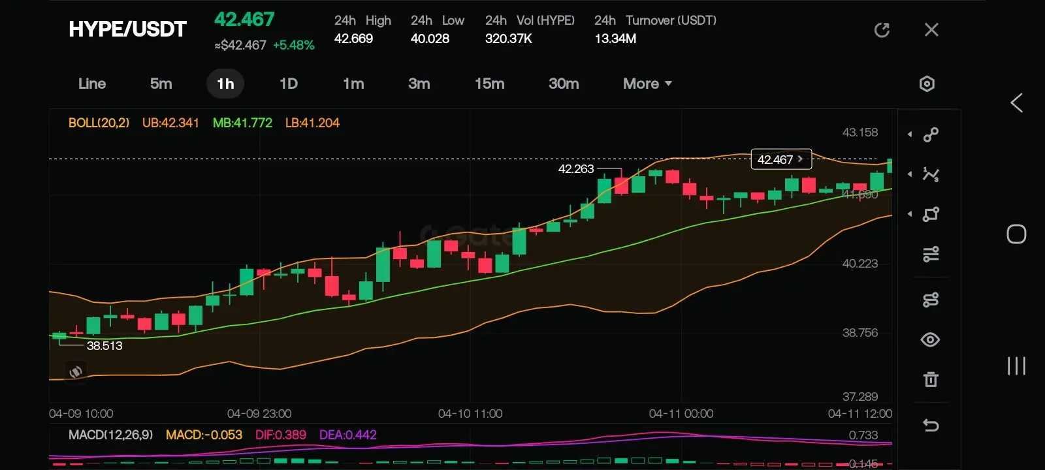Tap the 04-09 23:00 time axis label
Viewport: 1045px width, 470px height.
click(259, 414)
